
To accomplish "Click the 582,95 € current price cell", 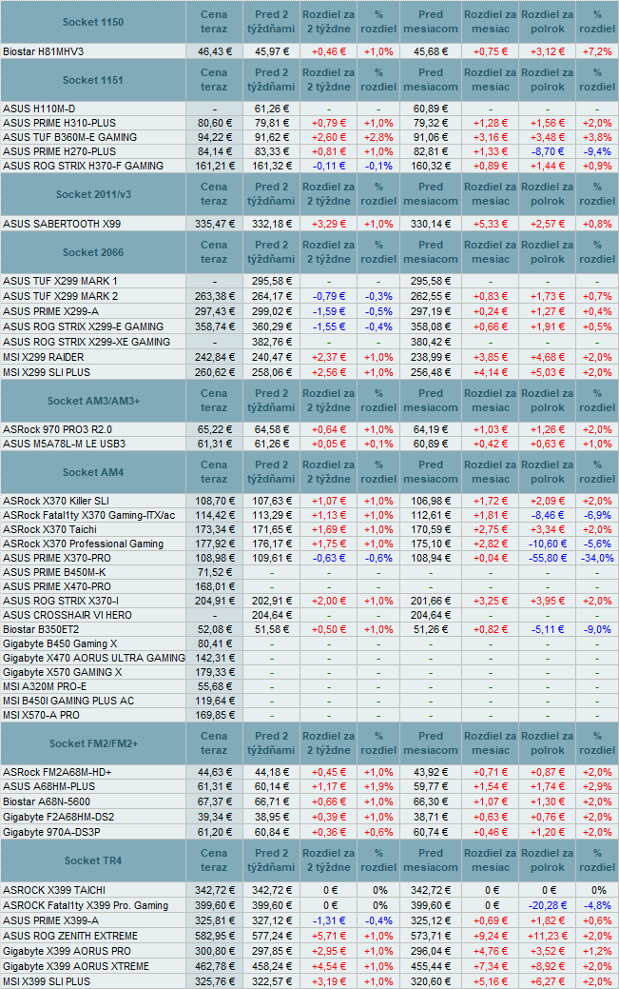I will point(214,936).
